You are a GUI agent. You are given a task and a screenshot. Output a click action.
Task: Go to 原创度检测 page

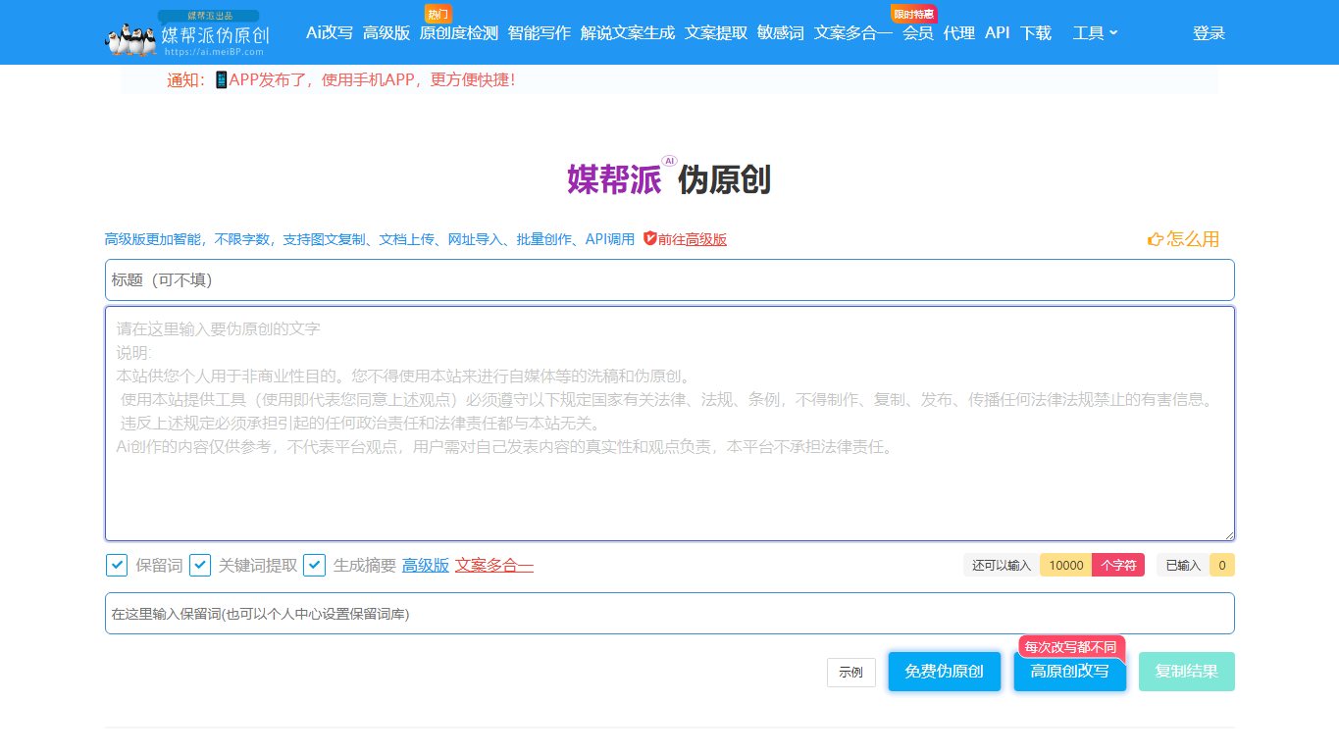pos(459,33)
